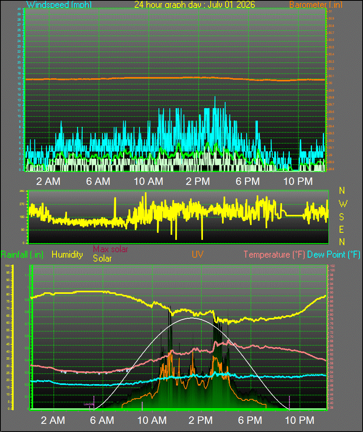Click the "Rainfall (.in)" green legend label
The height and width of the screenshot is (432, 363).
(22, 255)
